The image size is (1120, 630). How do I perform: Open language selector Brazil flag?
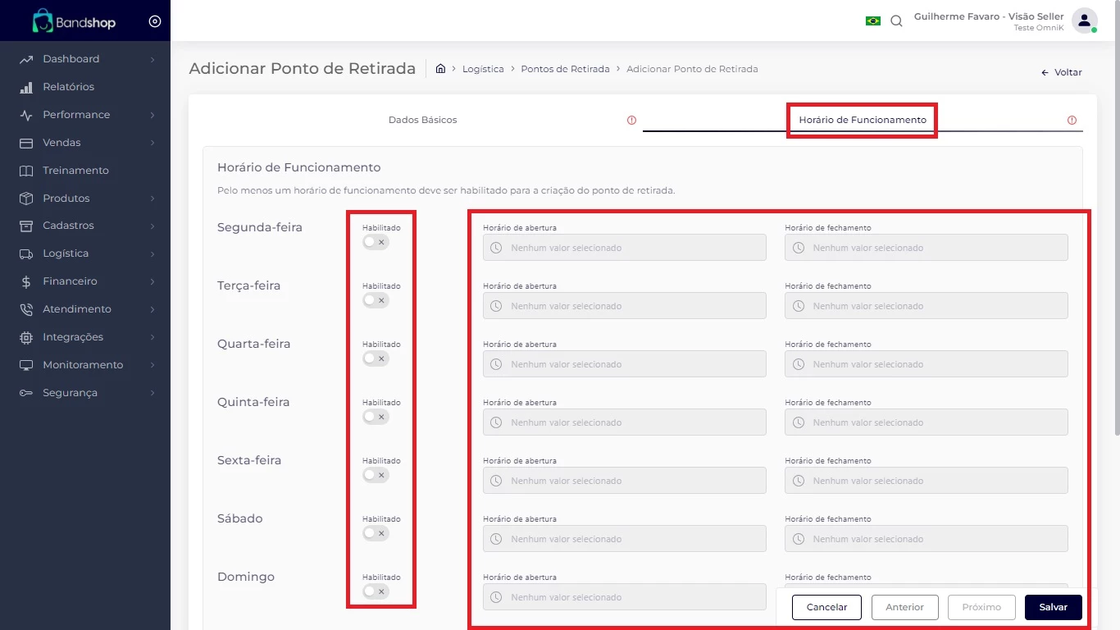[x=872, y=21]
